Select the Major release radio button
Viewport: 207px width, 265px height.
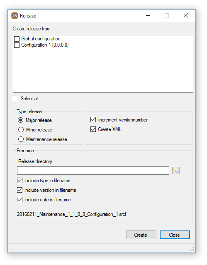coord(21,120)
